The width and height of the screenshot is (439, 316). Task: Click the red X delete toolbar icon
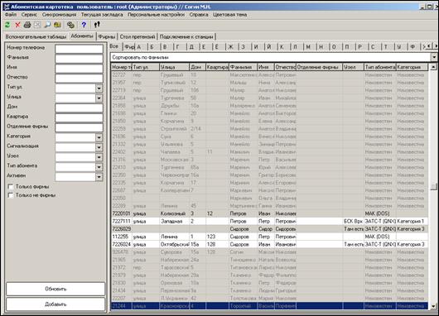click(x=17, y=25)
